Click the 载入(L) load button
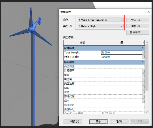Image resolution: width=153 pixels, height=128 pixels. [x=137, y=20]
